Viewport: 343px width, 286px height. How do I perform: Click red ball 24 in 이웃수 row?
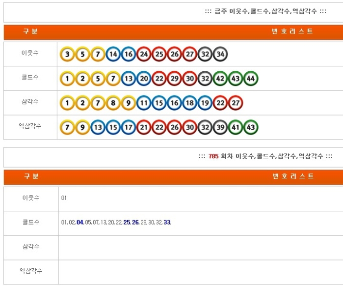[x=144, y=54]
